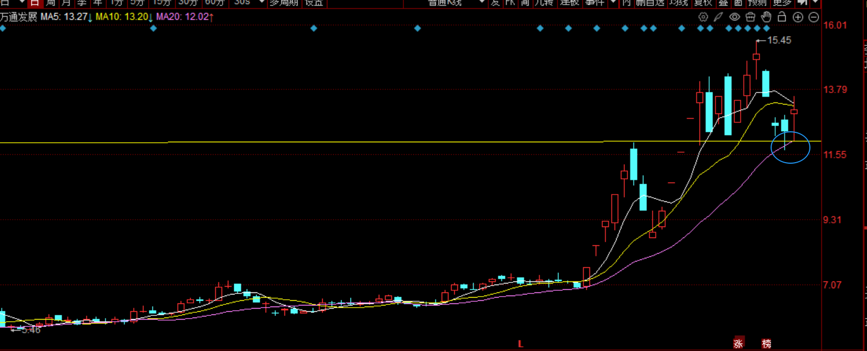Toggle the eye visibility icon
The width and height of the screenshot is (867, 351).
coord(734,17)
